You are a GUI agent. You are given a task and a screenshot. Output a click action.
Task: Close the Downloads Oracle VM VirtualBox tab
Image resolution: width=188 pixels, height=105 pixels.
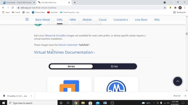[34, 3]
